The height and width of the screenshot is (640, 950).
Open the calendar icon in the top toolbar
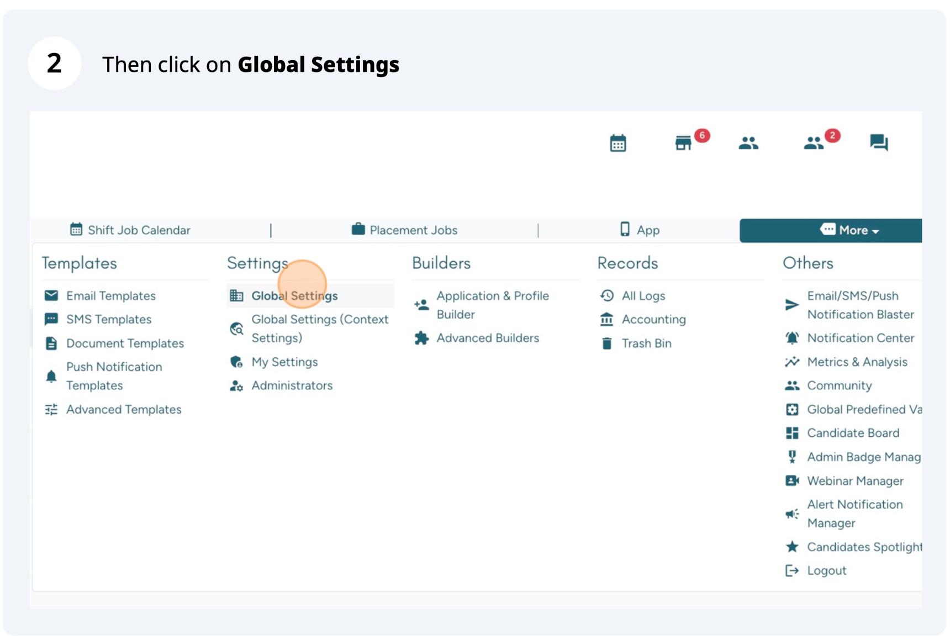(x=618, y=142)
